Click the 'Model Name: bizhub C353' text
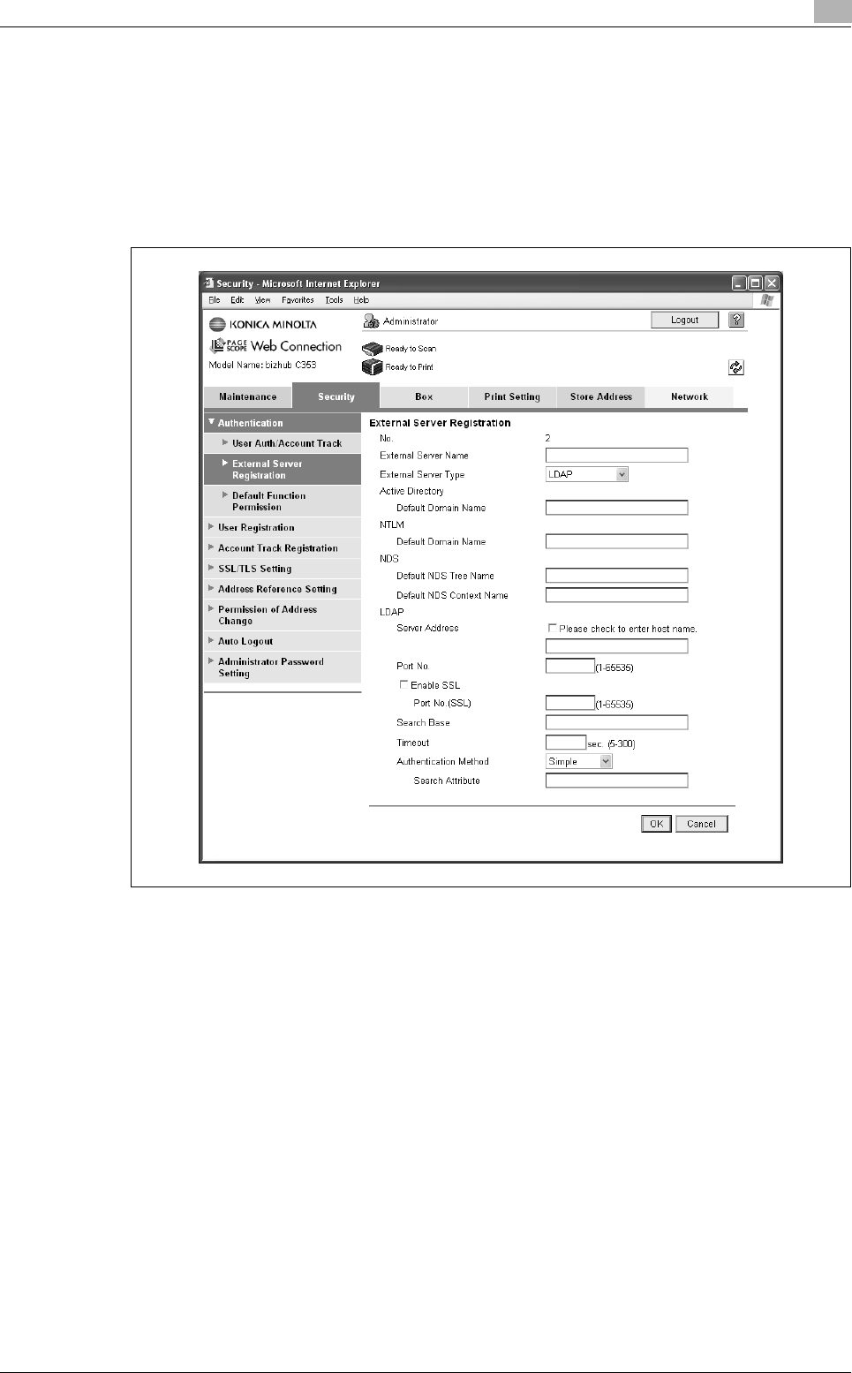 click(262, 365)
